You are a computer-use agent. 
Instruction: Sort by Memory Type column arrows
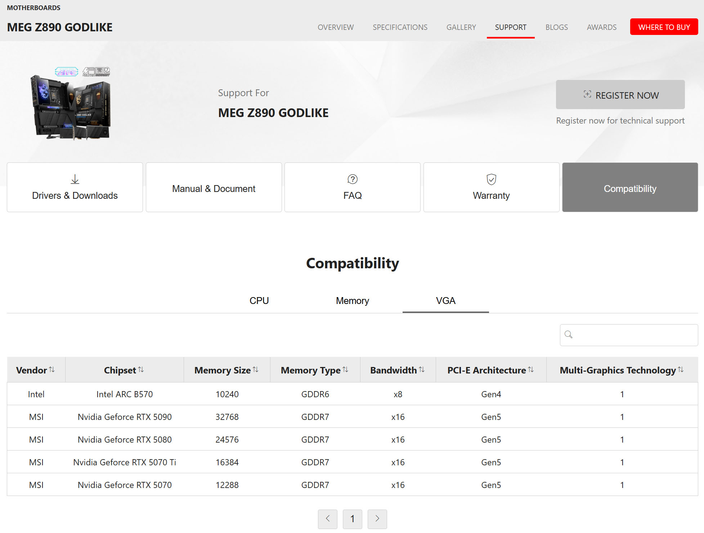point(345,369)
